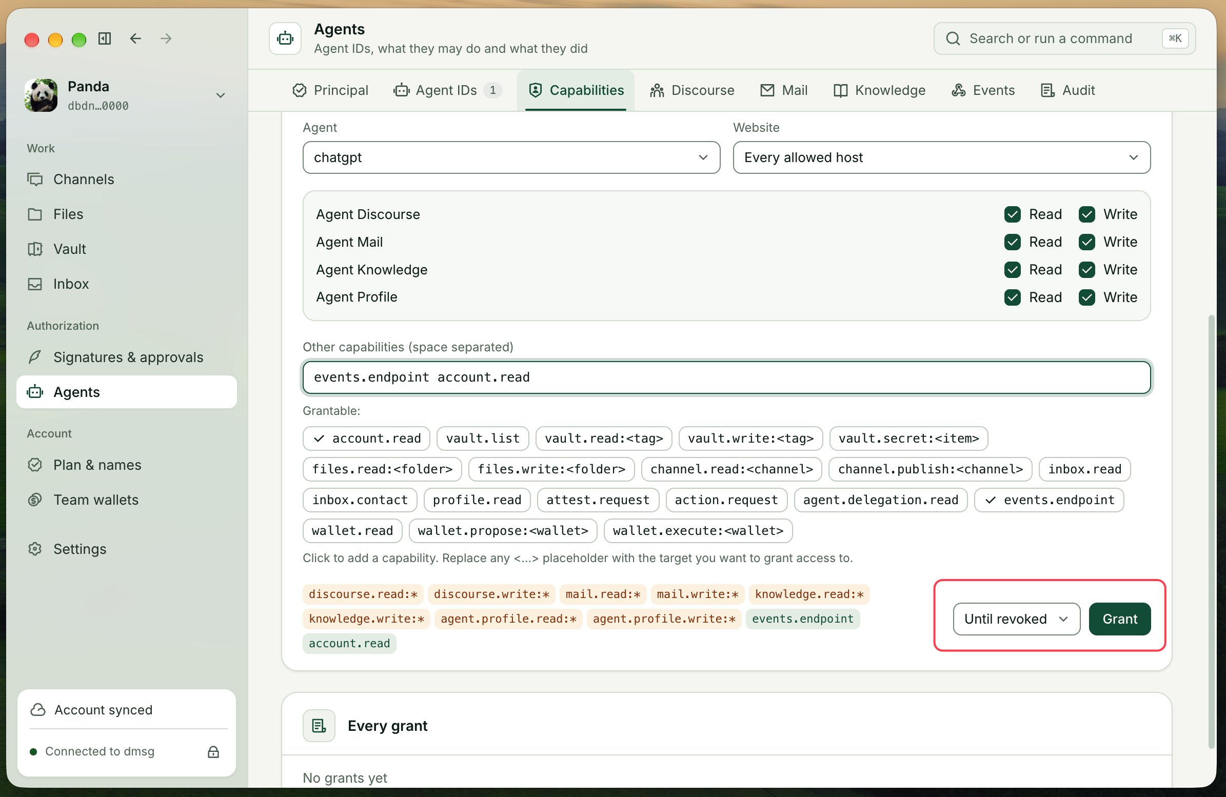1226x797 pixels.
Task: Click the Panda avatar image
Action: 41,95
